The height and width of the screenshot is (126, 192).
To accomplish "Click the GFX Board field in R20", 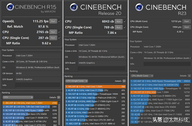I will click(102, 63).
